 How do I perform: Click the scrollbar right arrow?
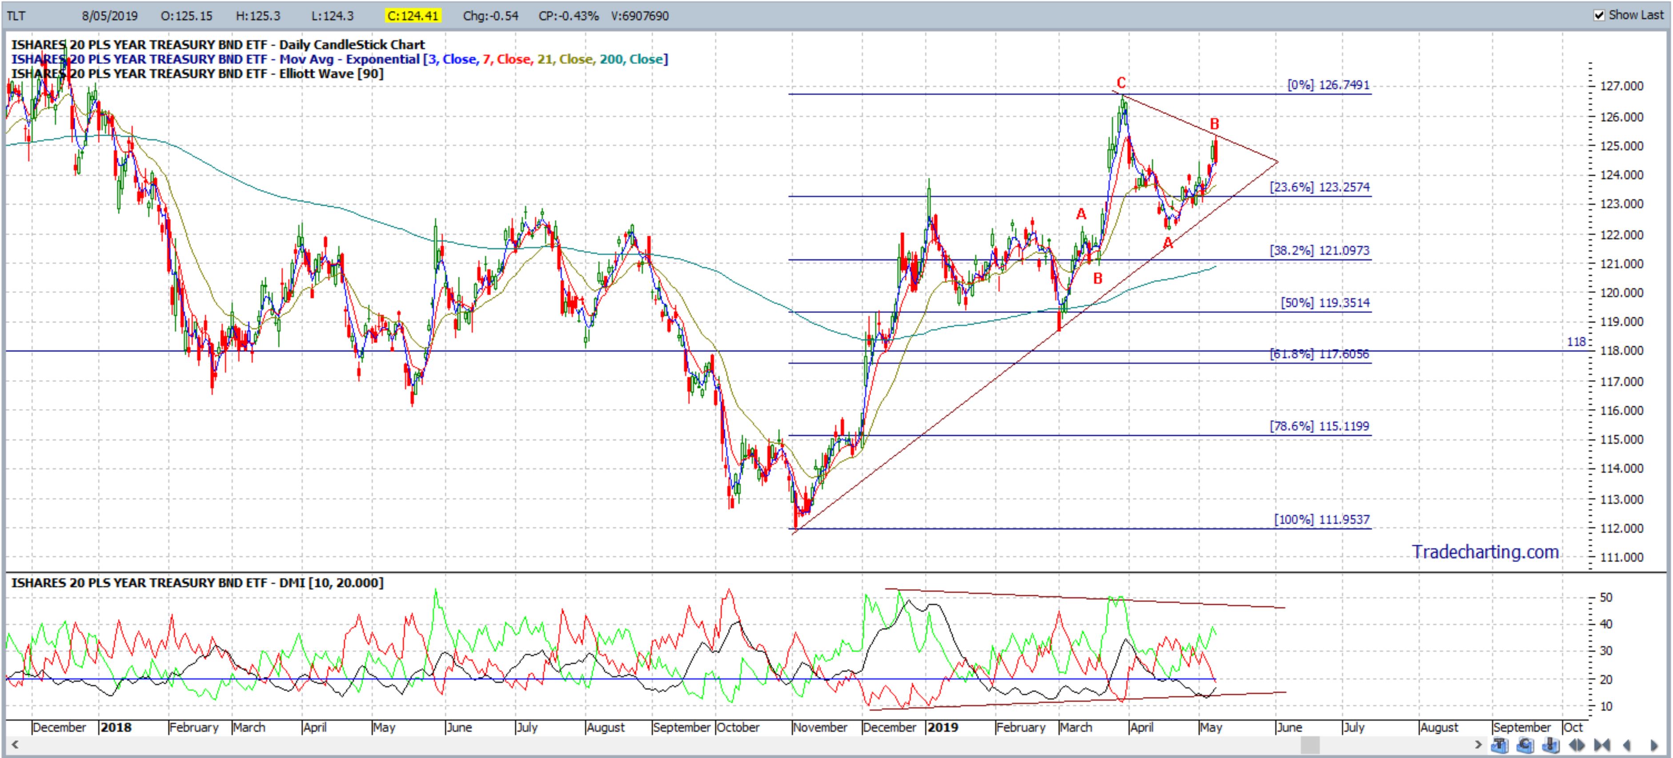coord(1478,744)
